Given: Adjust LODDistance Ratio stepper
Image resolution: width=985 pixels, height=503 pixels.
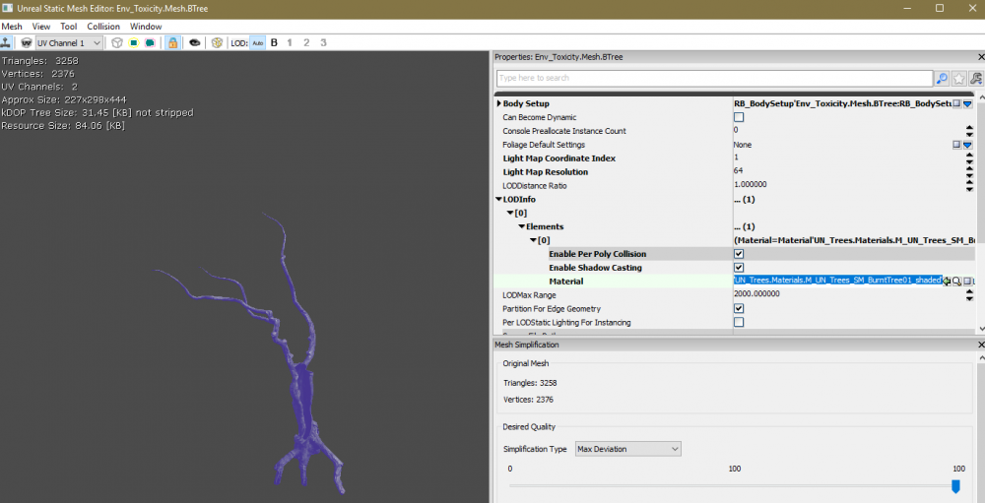Looking at the screenshot, I should 969,186.
